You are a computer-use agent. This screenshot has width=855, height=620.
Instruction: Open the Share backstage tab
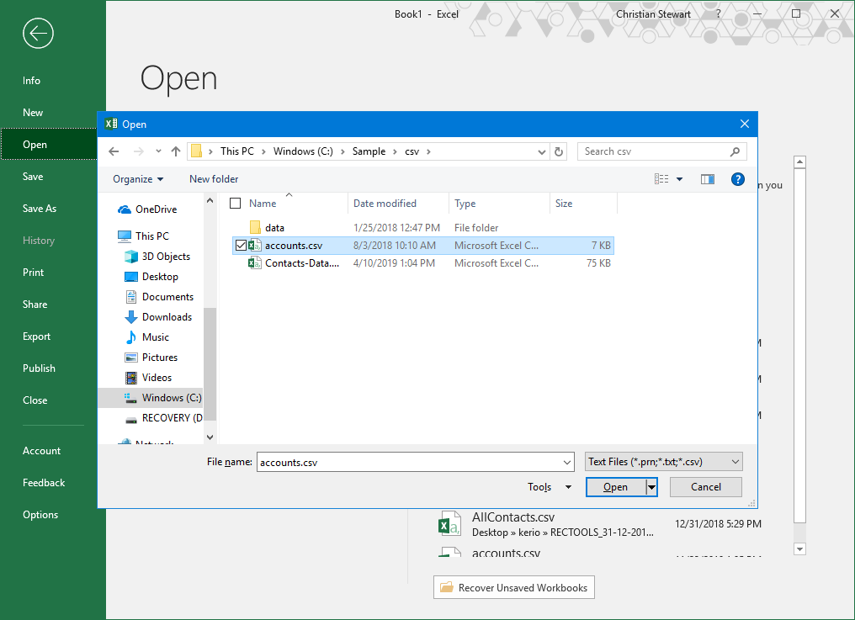pos(35,305)
